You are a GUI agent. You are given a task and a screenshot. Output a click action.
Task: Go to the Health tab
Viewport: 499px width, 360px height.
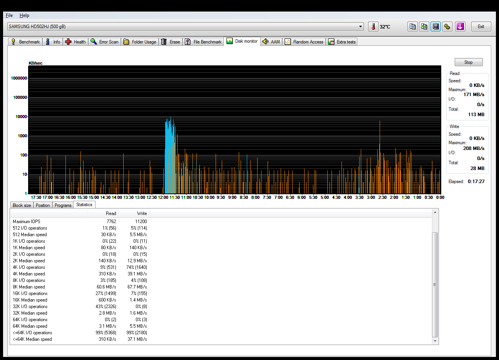pos(75,42)
